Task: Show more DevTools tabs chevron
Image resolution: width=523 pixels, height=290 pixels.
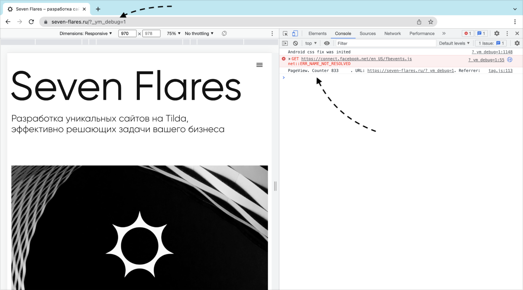Action: [x=444, y=34]
